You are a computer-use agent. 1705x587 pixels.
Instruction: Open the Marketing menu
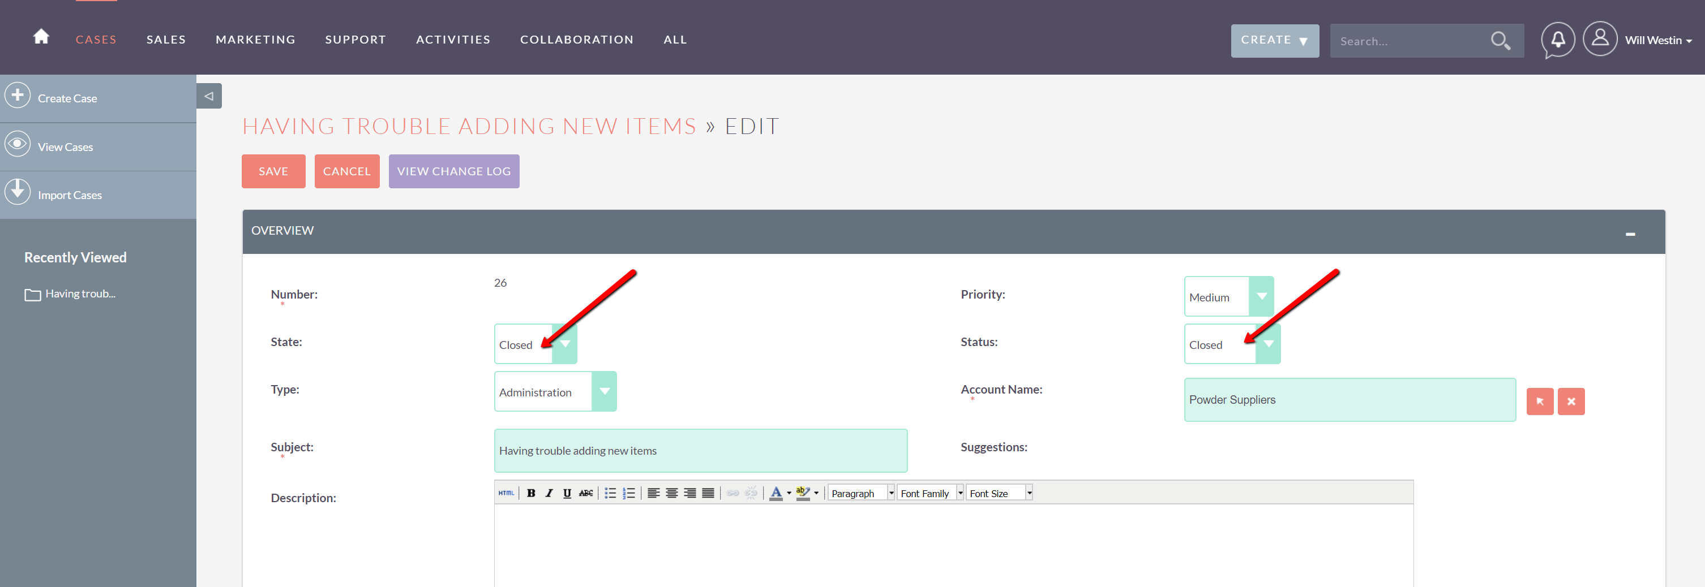point(255,40)
